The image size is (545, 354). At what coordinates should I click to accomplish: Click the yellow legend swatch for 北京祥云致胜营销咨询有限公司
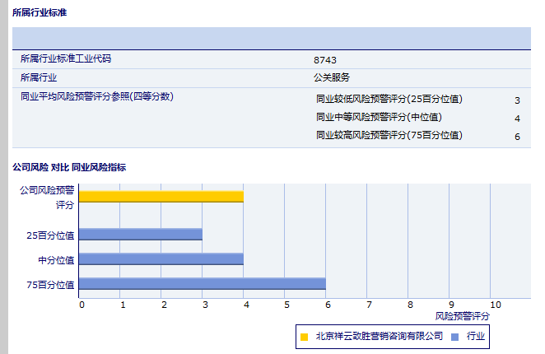click(305, 337)
